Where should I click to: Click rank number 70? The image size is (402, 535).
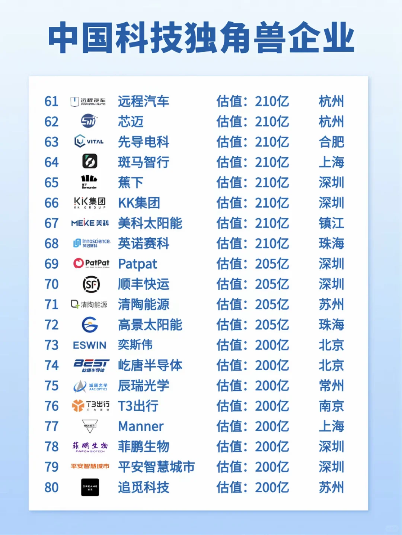click(x=51, y=284)
